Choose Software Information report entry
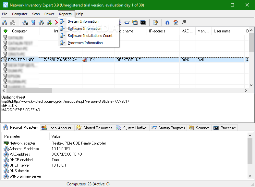The height and width of the screenshot is (187, 255). [89, 29]
